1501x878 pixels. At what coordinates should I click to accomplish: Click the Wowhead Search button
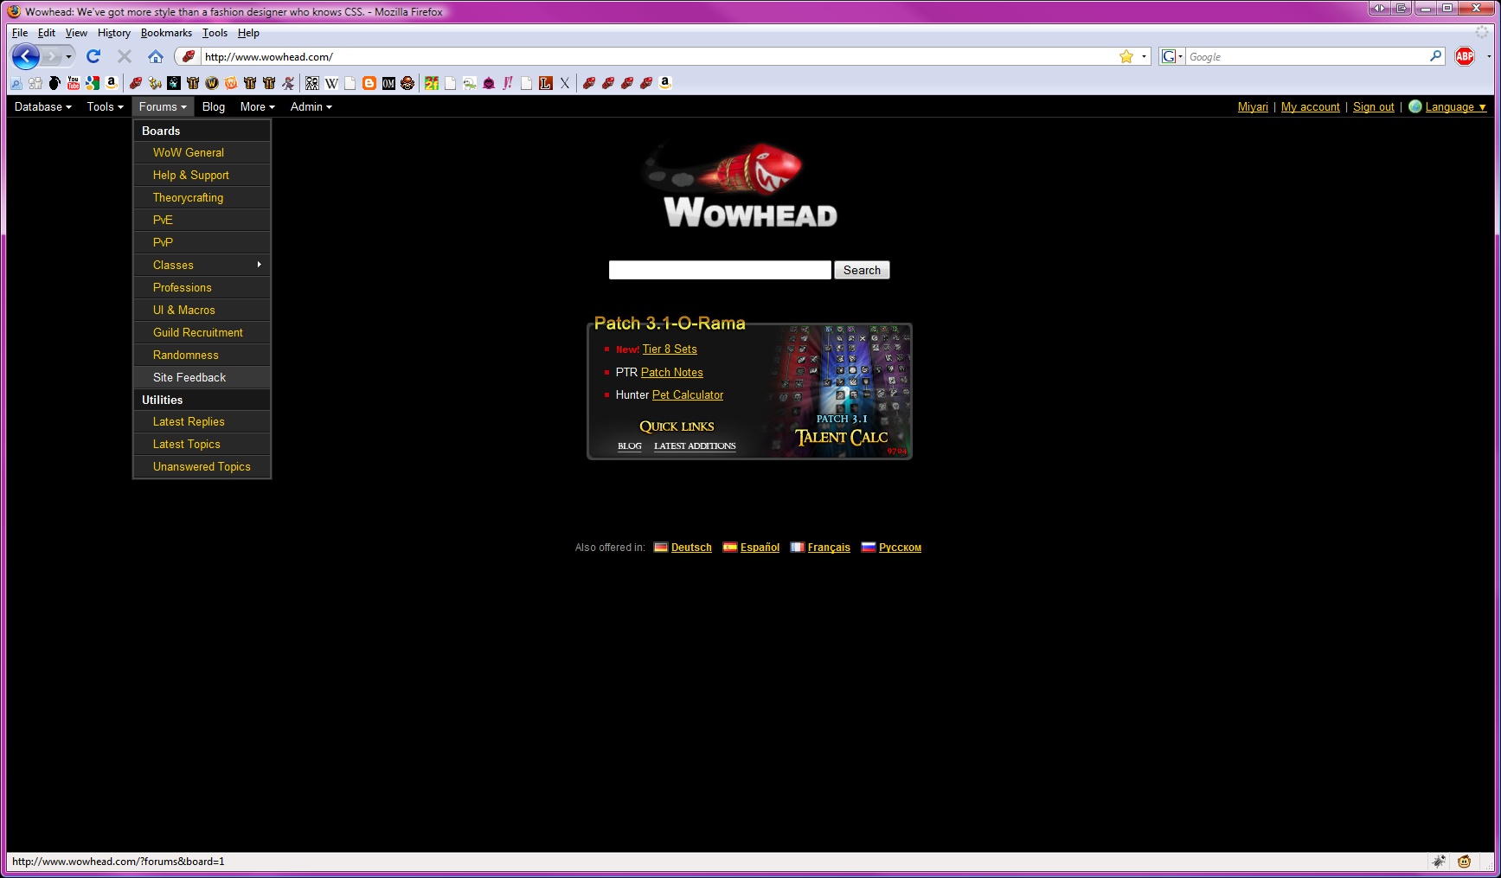point(862,270)
